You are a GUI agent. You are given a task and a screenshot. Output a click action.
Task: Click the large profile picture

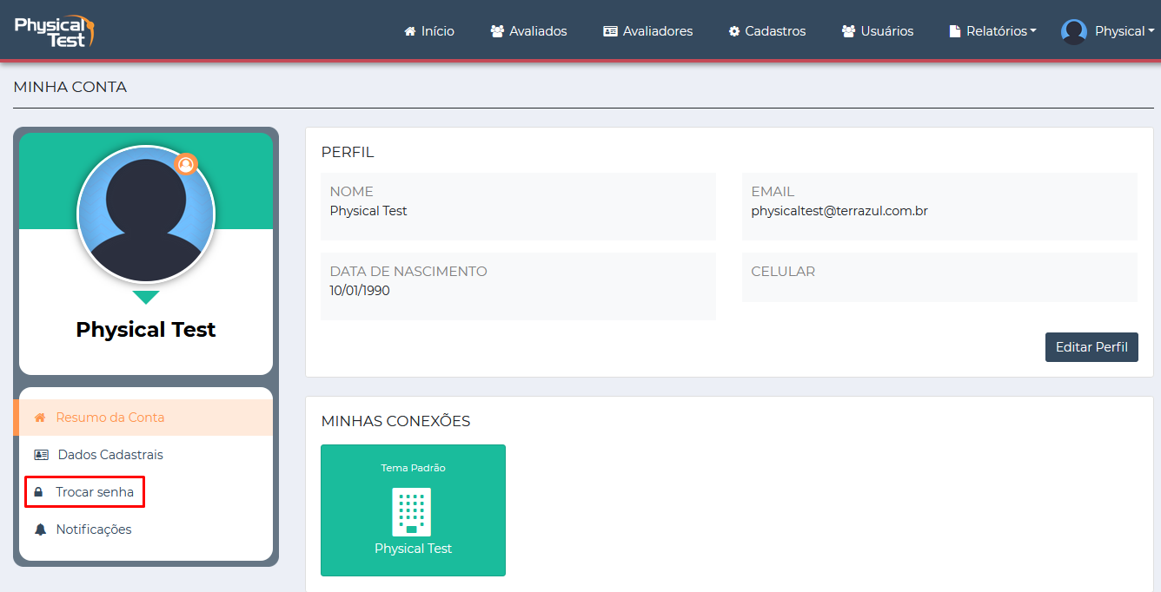pos(146,214)
